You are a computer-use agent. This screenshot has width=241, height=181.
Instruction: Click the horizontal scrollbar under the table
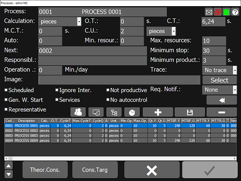click(x=120, y=158)
